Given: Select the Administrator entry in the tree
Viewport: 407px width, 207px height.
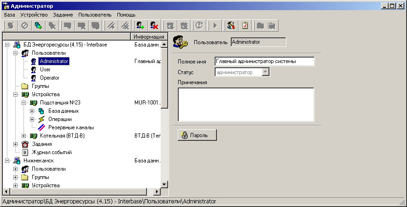Looking at the screenshot, I should [54, 61].
